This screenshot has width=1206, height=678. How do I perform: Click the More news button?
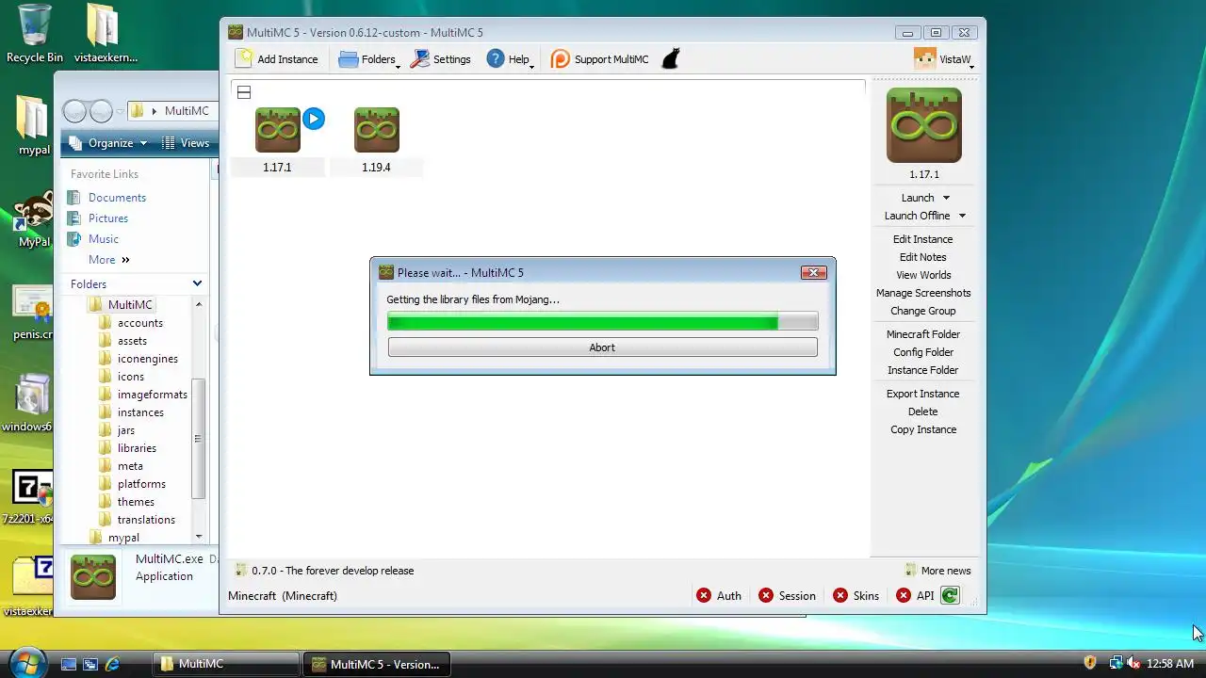937,571
